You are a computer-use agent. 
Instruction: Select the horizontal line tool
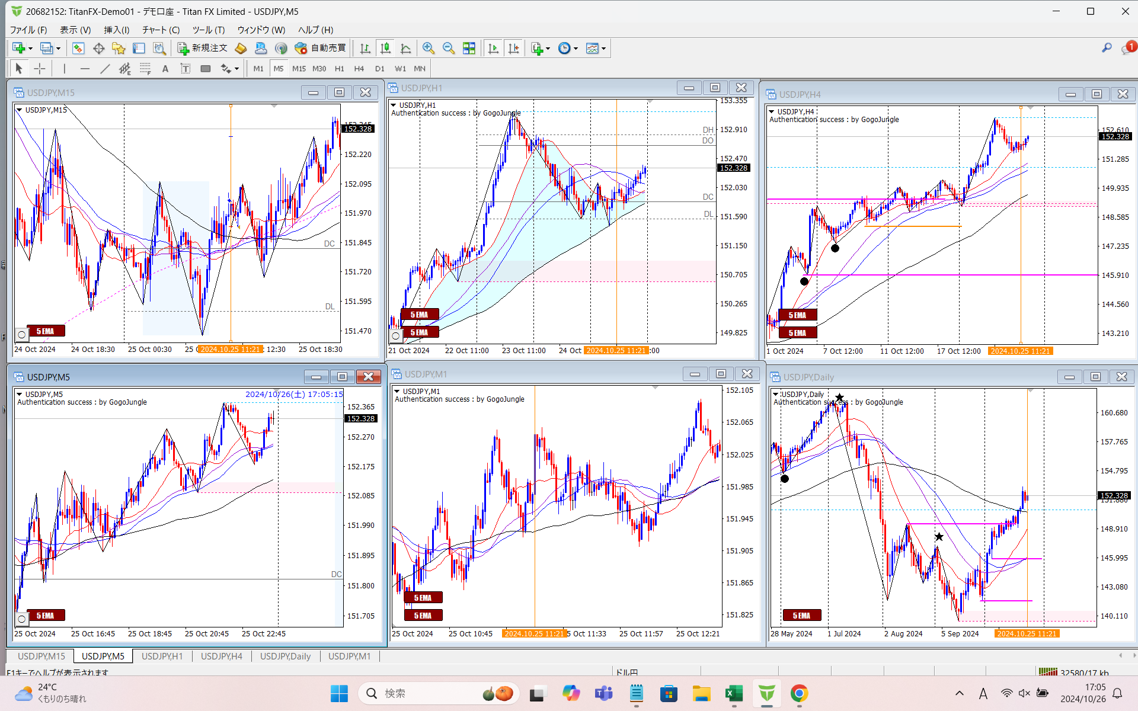coord(85,69)
